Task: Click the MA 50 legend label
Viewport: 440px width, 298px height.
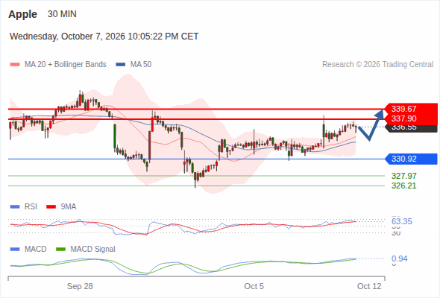Action: coord(141,65)
